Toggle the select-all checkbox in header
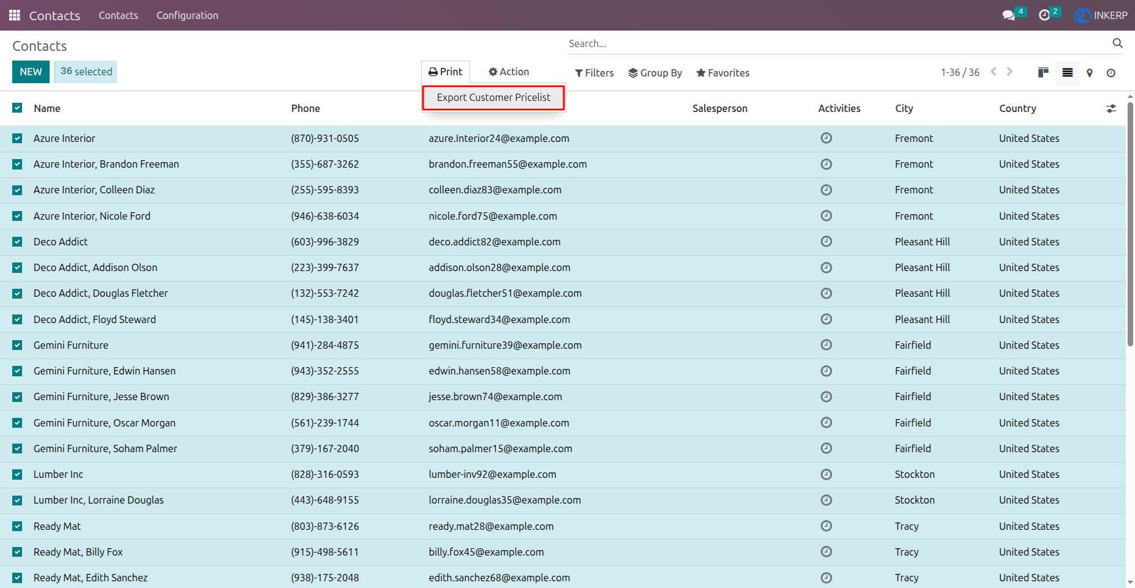Screen dimensions: 1135x588 (17, 108)
